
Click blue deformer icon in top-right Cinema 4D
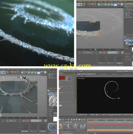[112, 4]
